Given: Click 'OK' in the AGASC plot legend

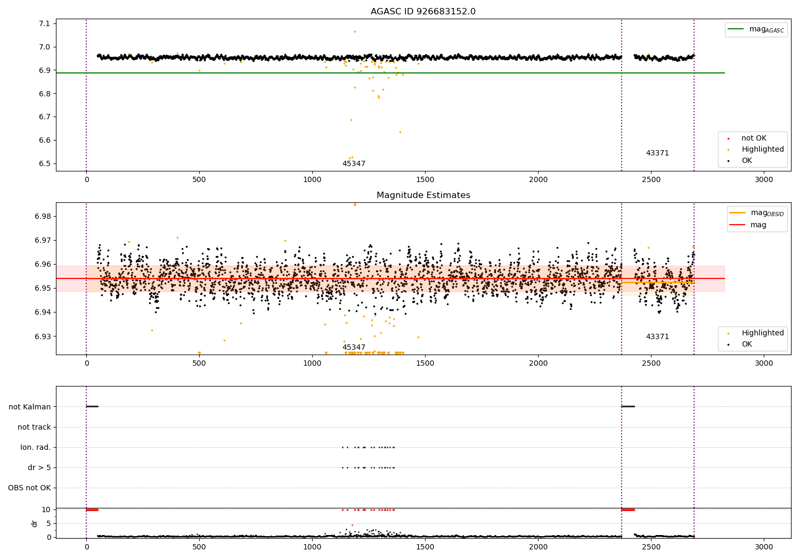Looking at the screenshot, I should tap(740, 161).
